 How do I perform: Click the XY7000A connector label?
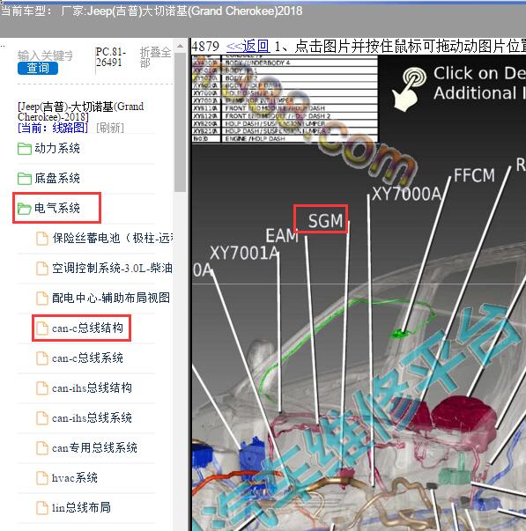click(407, 194)
